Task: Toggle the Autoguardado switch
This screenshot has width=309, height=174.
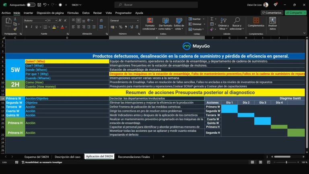Action: tap(31, 5)
